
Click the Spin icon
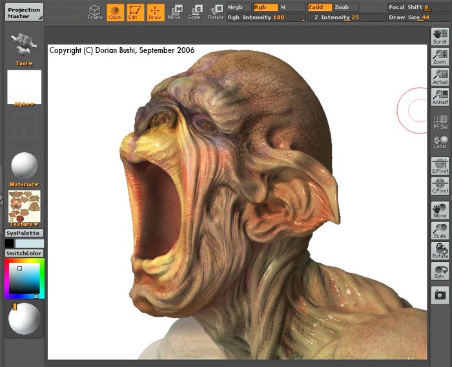tap(440, 271)
